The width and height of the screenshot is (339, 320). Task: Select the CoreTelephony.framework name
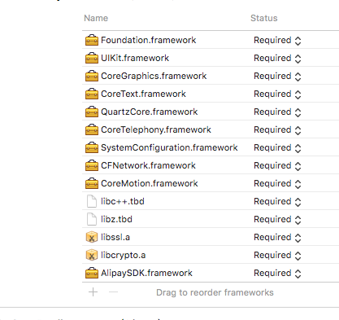point(156,129)
